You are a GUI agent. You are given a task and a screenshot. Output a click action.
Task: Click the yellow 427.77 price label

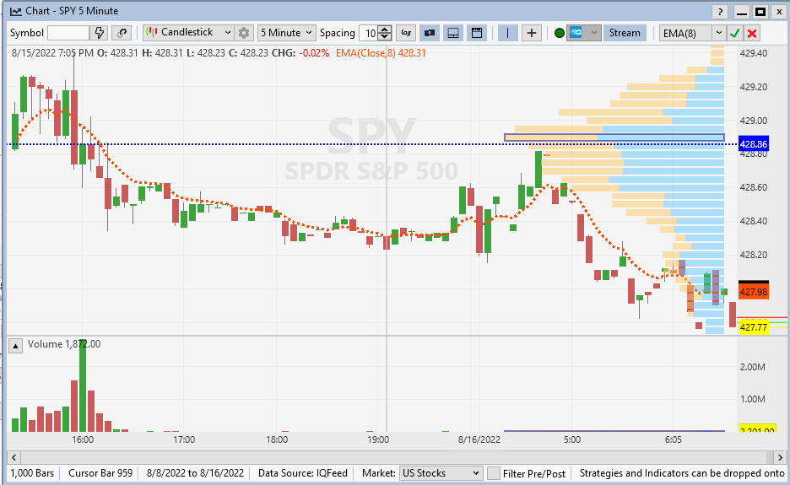(753, 327)
